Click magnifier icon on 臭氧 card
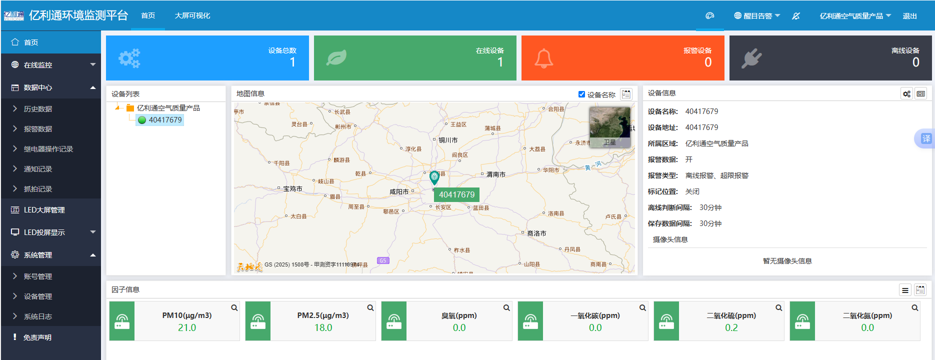The height and width of the screenshot is (360, 935). pyautogui.click(x=506, y=308)
